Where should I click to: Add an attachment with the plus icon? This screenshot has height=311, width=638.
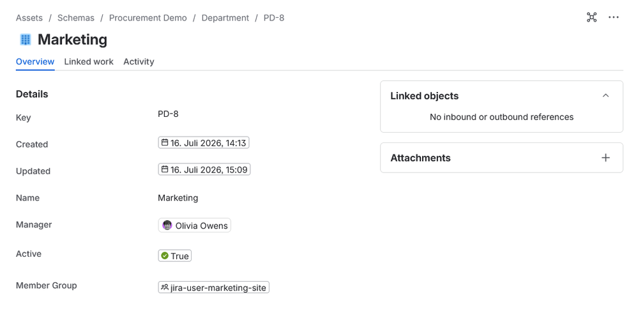(x=606, y=158)
